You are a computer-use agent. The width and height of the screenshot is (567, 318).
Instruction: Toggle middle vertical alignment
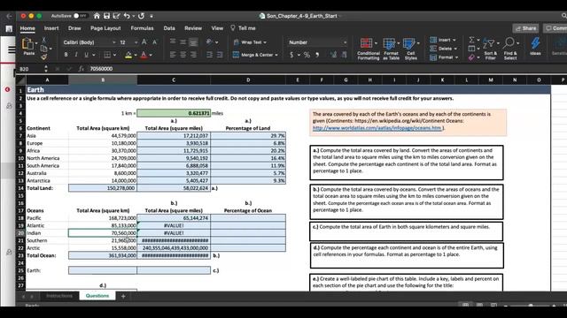click(183, 42)
